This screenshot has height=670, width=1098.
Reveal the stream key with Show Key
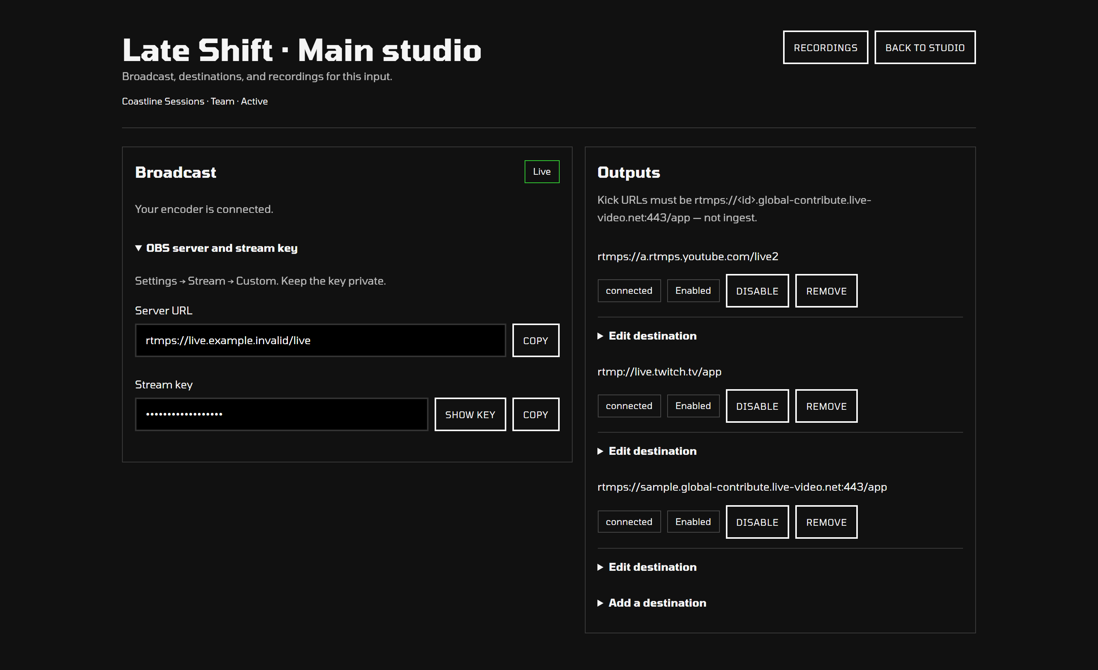pos(470,414)
